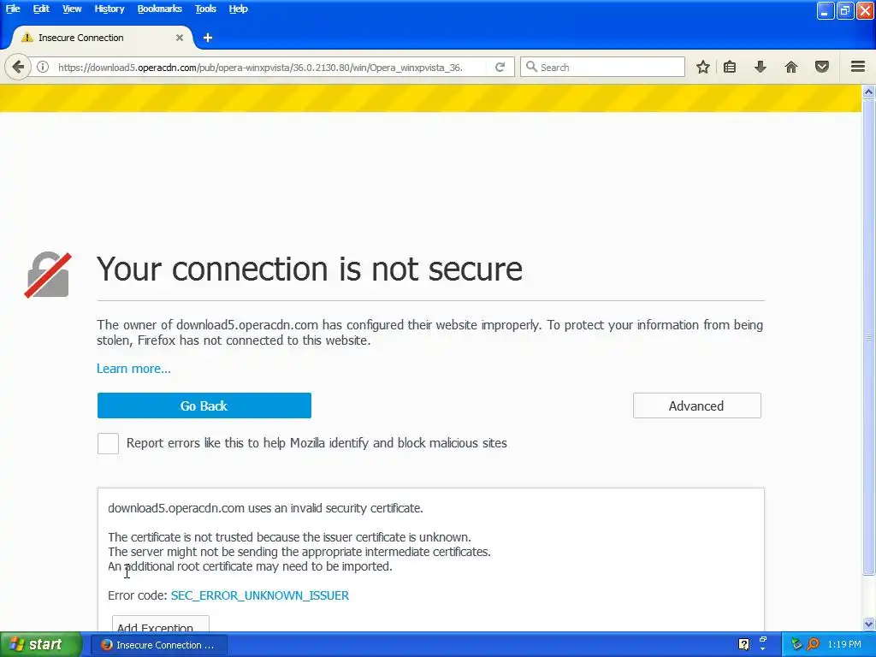Tick the Report errors to Mozilla checkbox
Screen dimensions: 876x657
108,444
